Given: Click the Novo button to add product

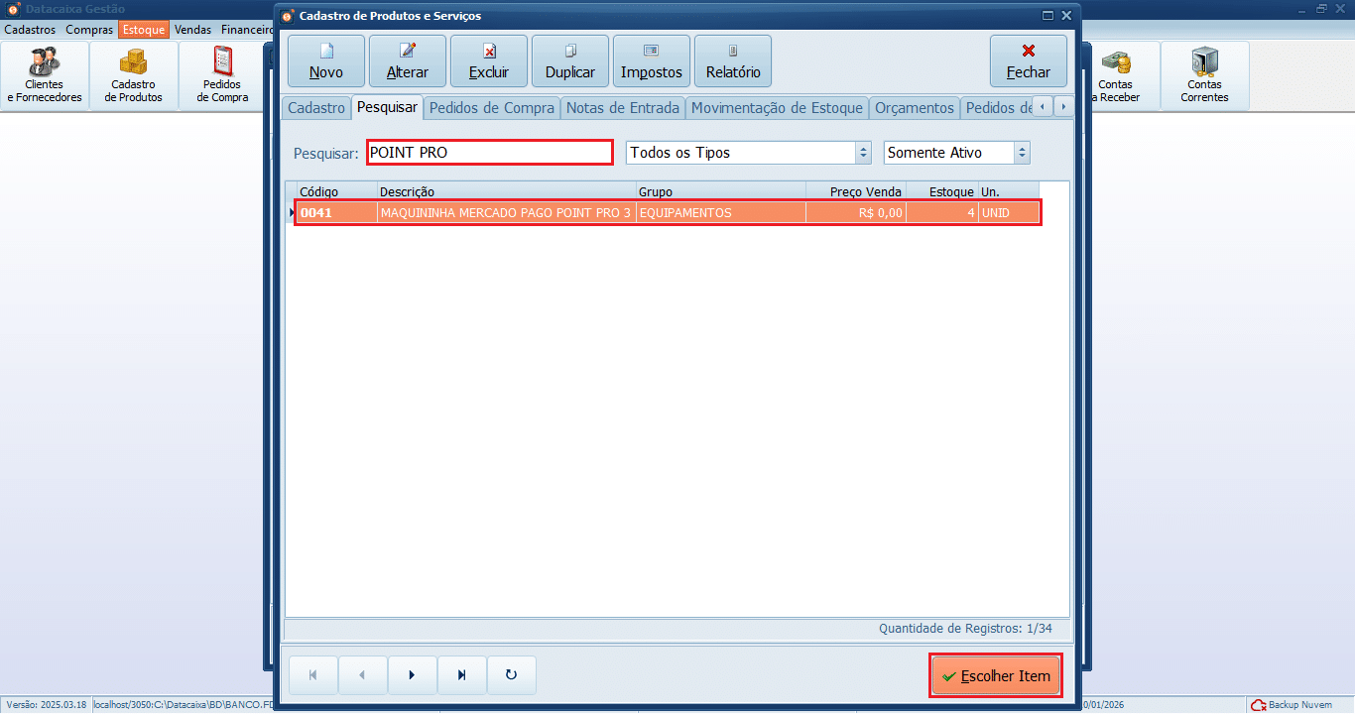Looking at the screenshot, I should coord(326,61).
